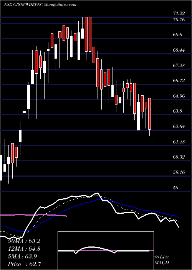Click inside the MACD inset chart
The image size is (192, 270).
pos(106,251)
